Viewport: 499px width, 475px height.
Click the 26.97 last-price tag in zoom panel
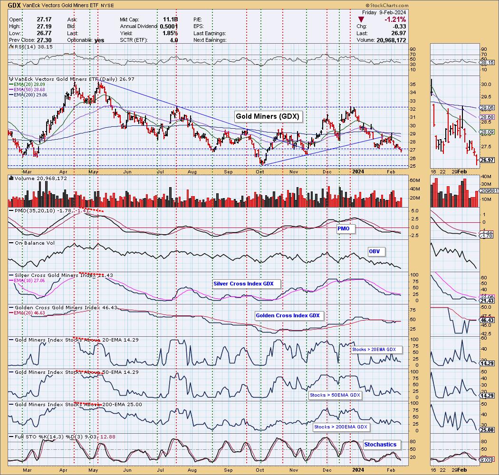pos(487,160)
